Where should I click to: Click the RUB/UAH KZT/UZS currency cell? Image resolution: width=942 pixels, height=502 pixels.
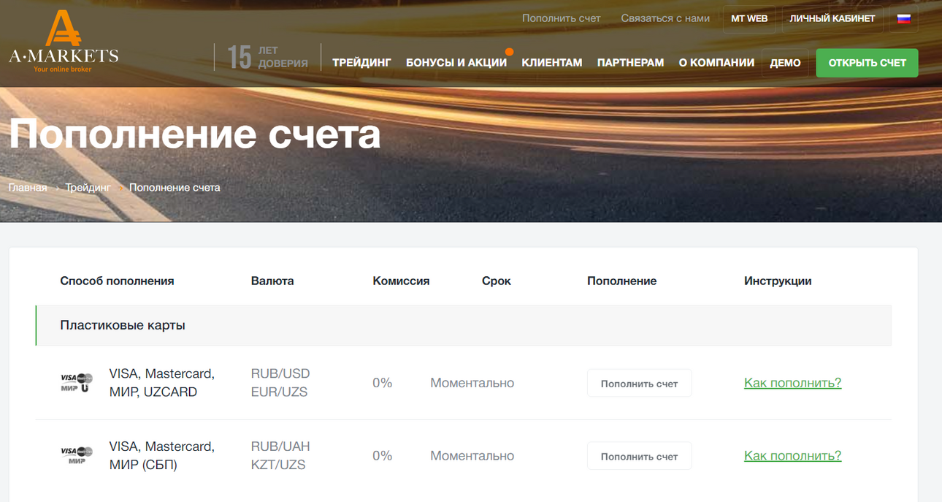[280, 456]
